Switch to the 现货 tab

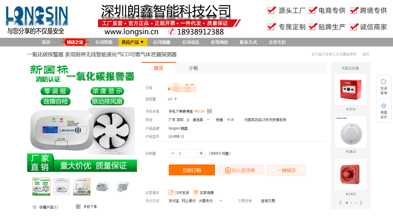coord(158,68)
